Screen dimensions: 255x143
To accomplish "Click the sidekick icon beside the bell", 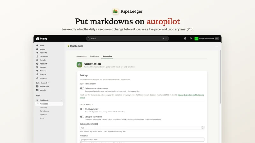I will (x=185, y=38).
